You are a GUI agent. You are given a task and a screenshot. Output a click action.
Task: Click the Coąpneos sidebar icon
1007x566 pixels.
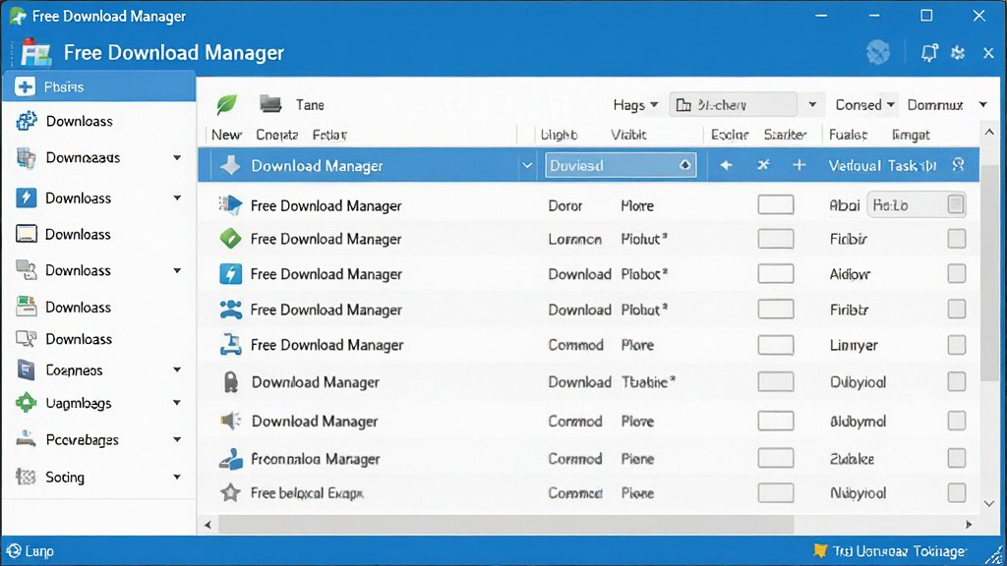pos(26,370)
